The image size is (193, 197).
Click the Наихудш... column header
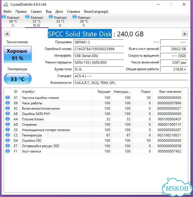point(122,92)
